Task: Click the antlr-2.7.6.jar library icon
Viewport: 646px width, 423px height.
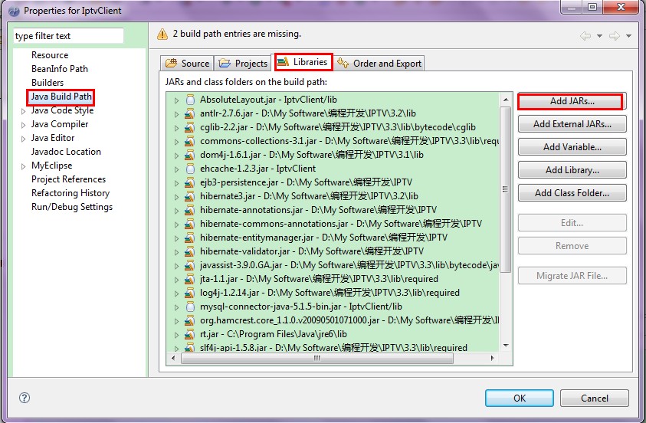Action: pos(190,113)
